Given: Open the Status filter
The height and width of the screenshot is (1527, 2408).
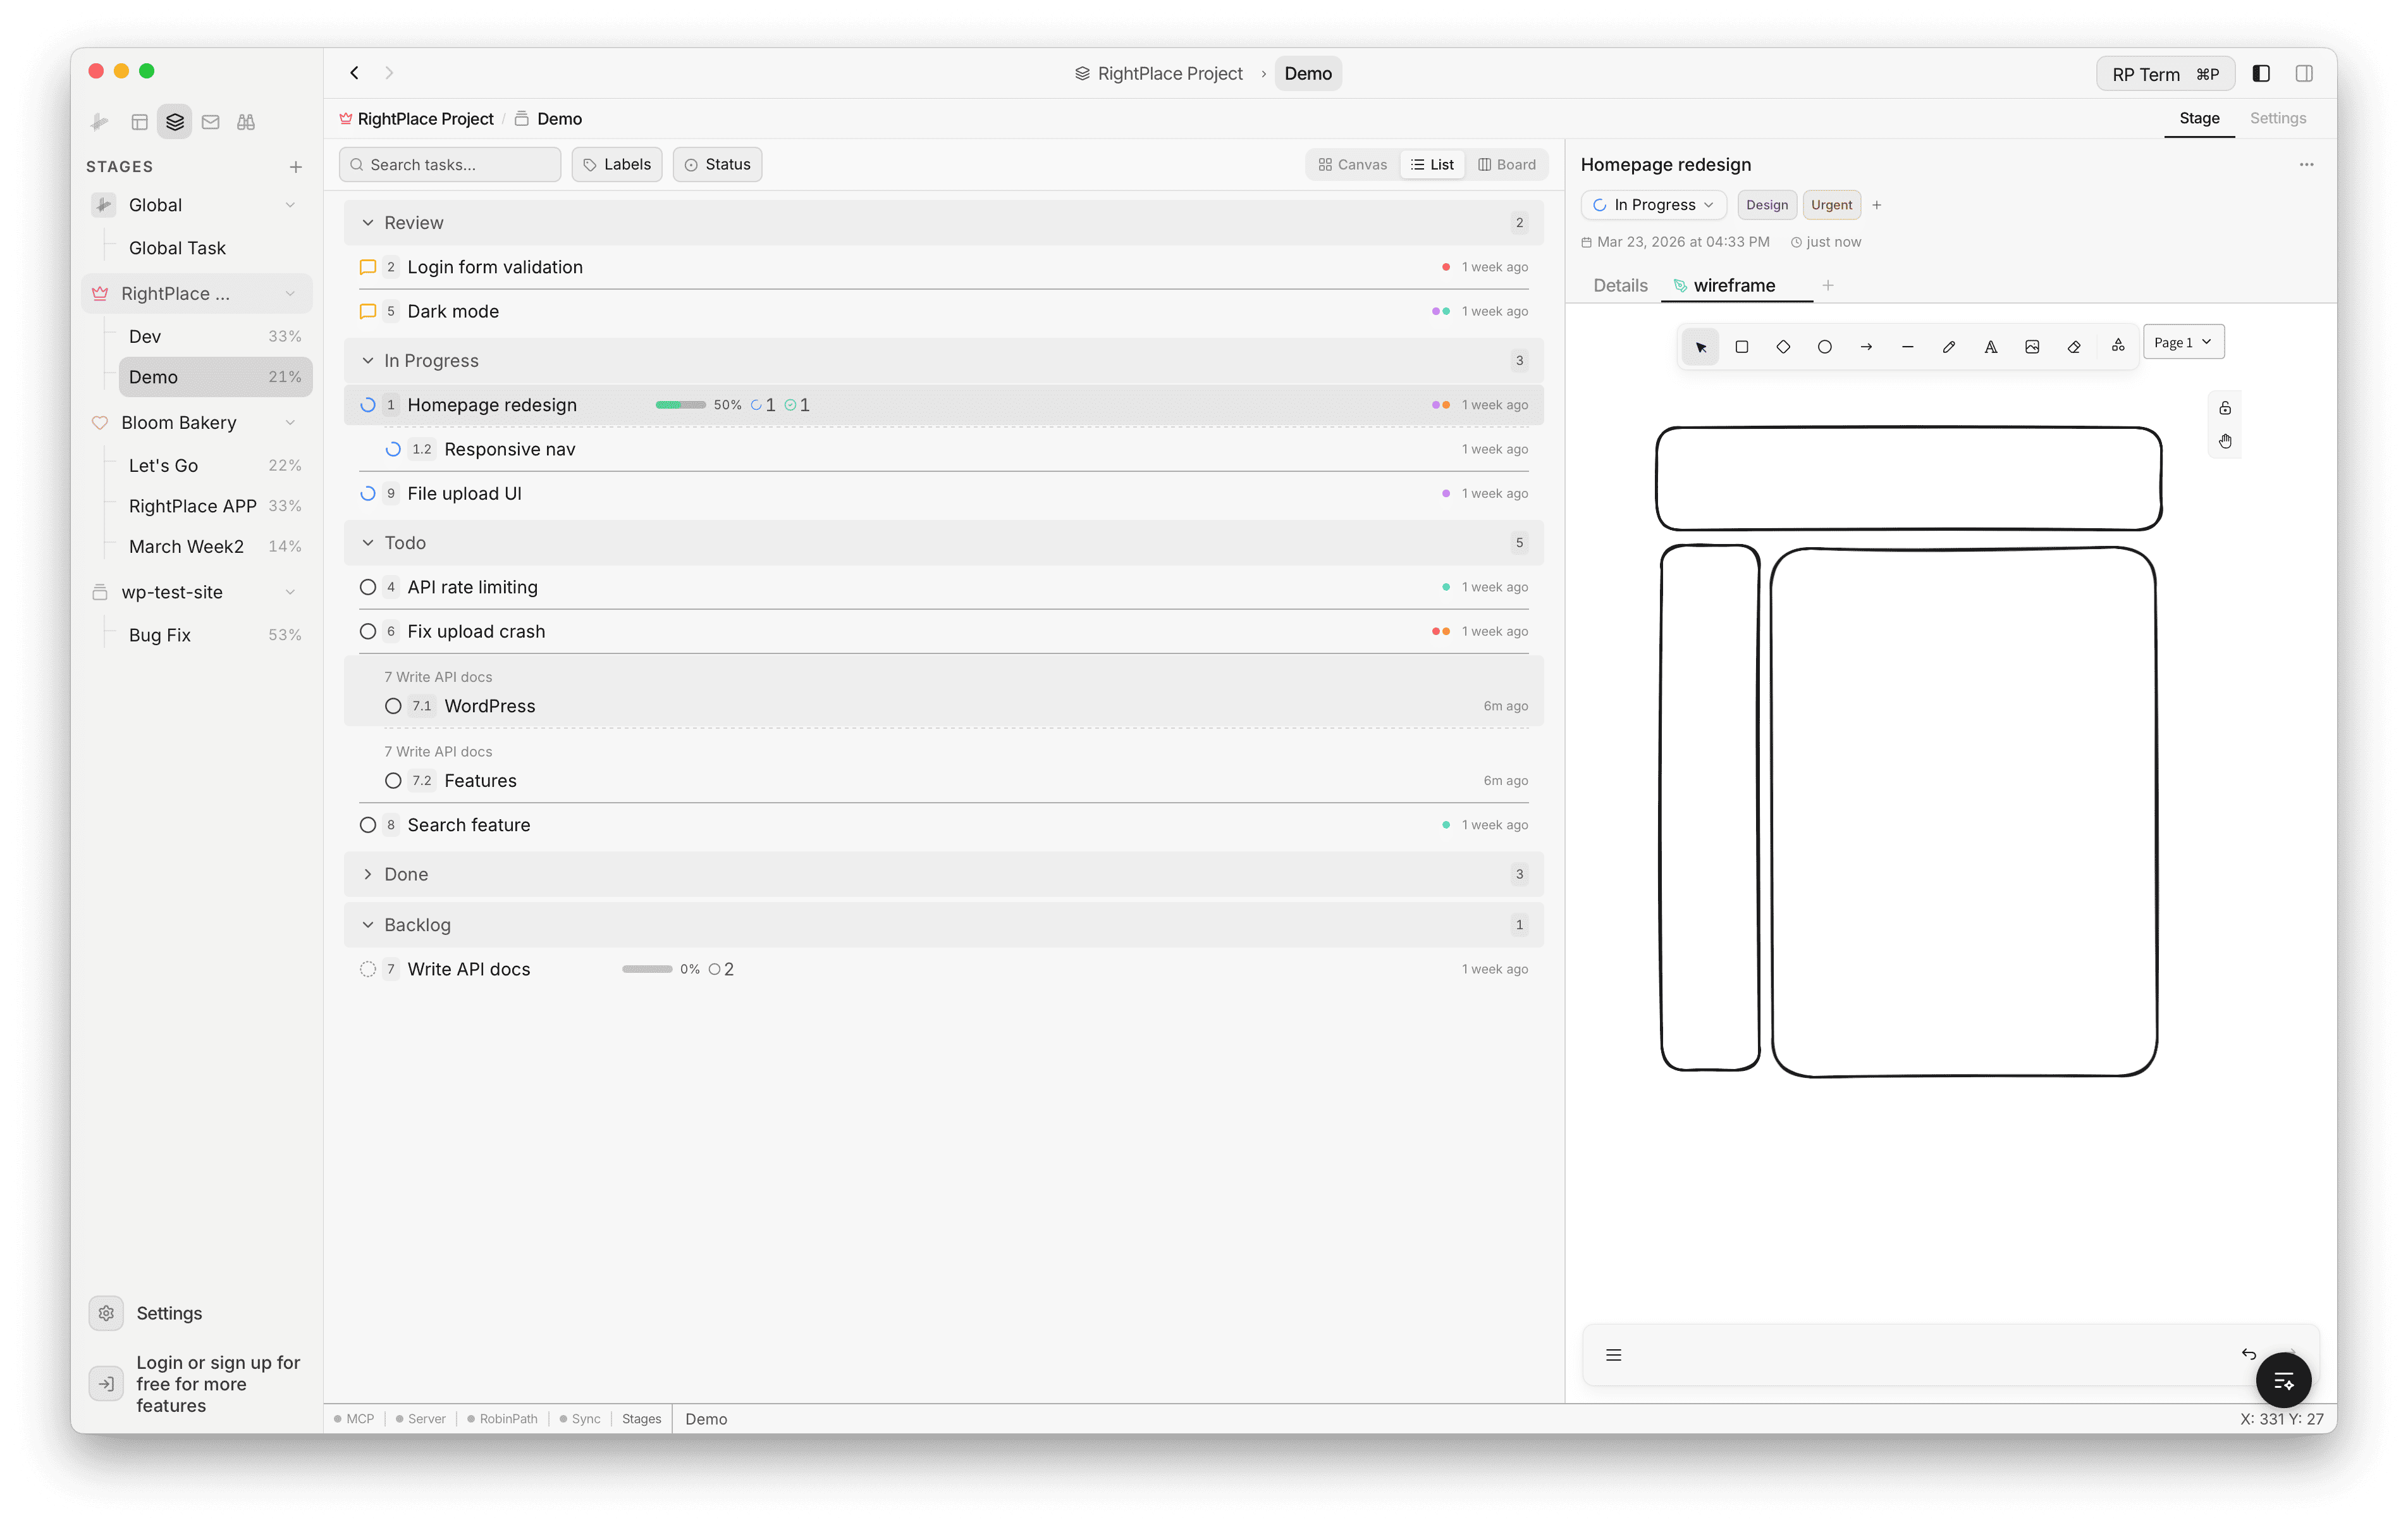Looking at the screenshot, I should coord(717,163).
